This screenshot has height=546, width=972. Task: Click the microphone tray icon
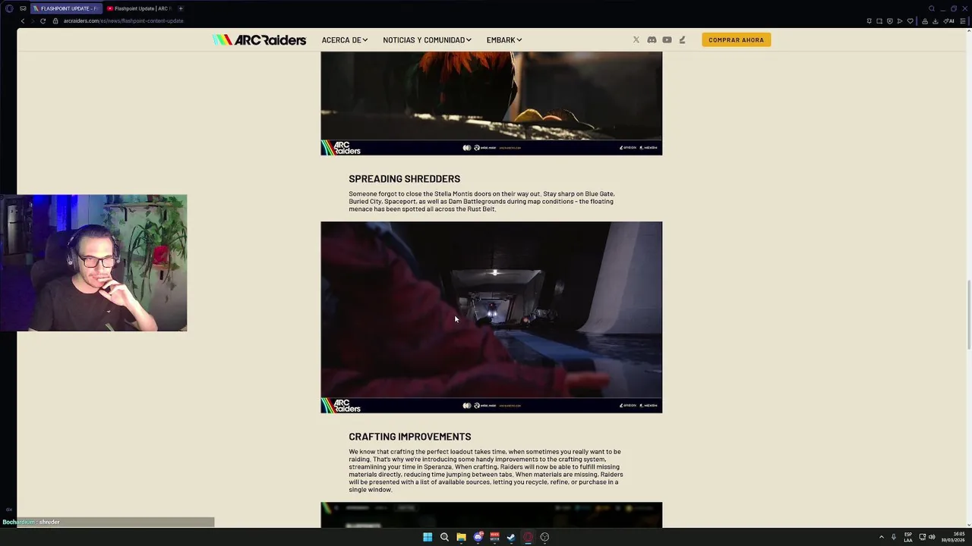point(894,537)
